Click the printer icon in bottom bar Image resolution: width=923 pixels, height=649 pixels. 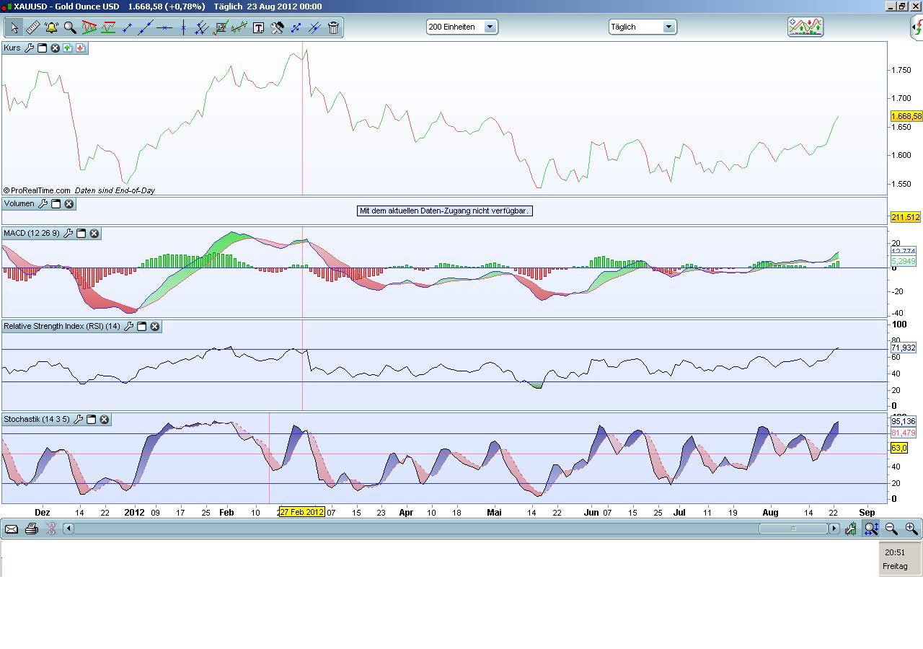click(x=31, y=529)
